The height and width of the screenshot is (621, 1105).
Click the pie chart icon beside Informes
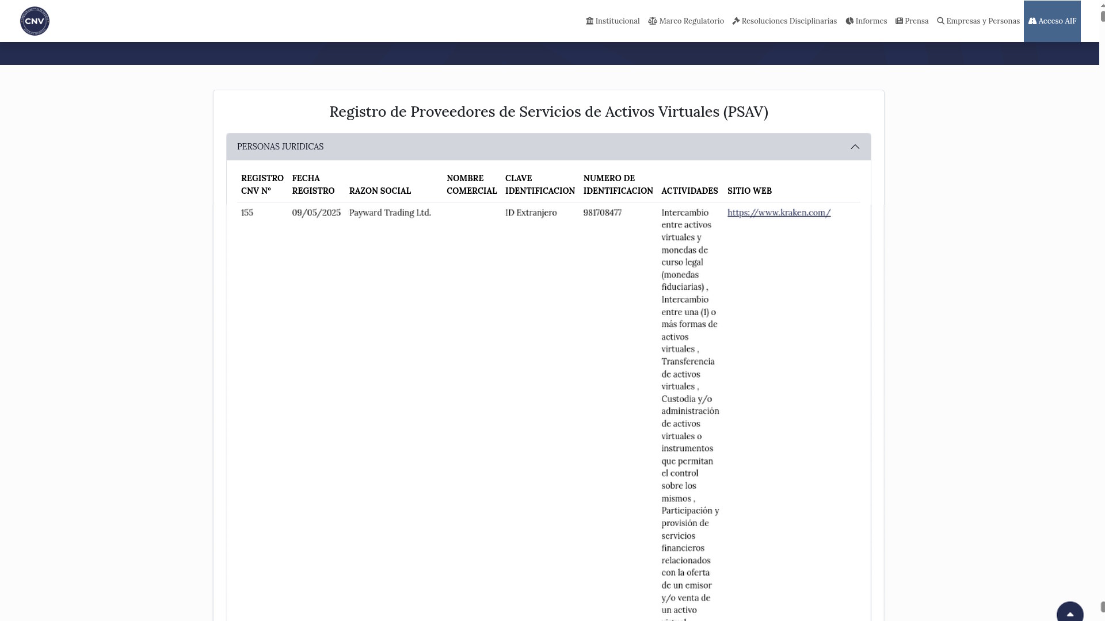coord(849,21)
